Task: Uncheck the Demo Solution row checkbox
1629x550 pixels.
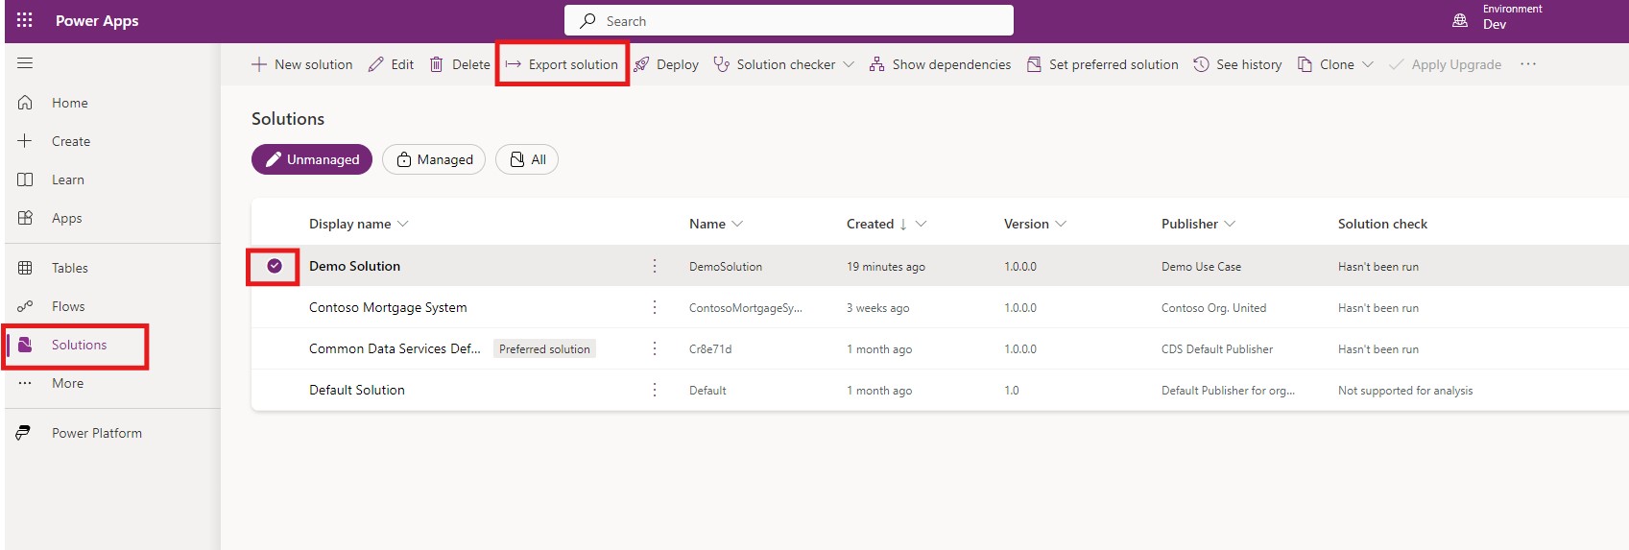Action: [275, 266]
